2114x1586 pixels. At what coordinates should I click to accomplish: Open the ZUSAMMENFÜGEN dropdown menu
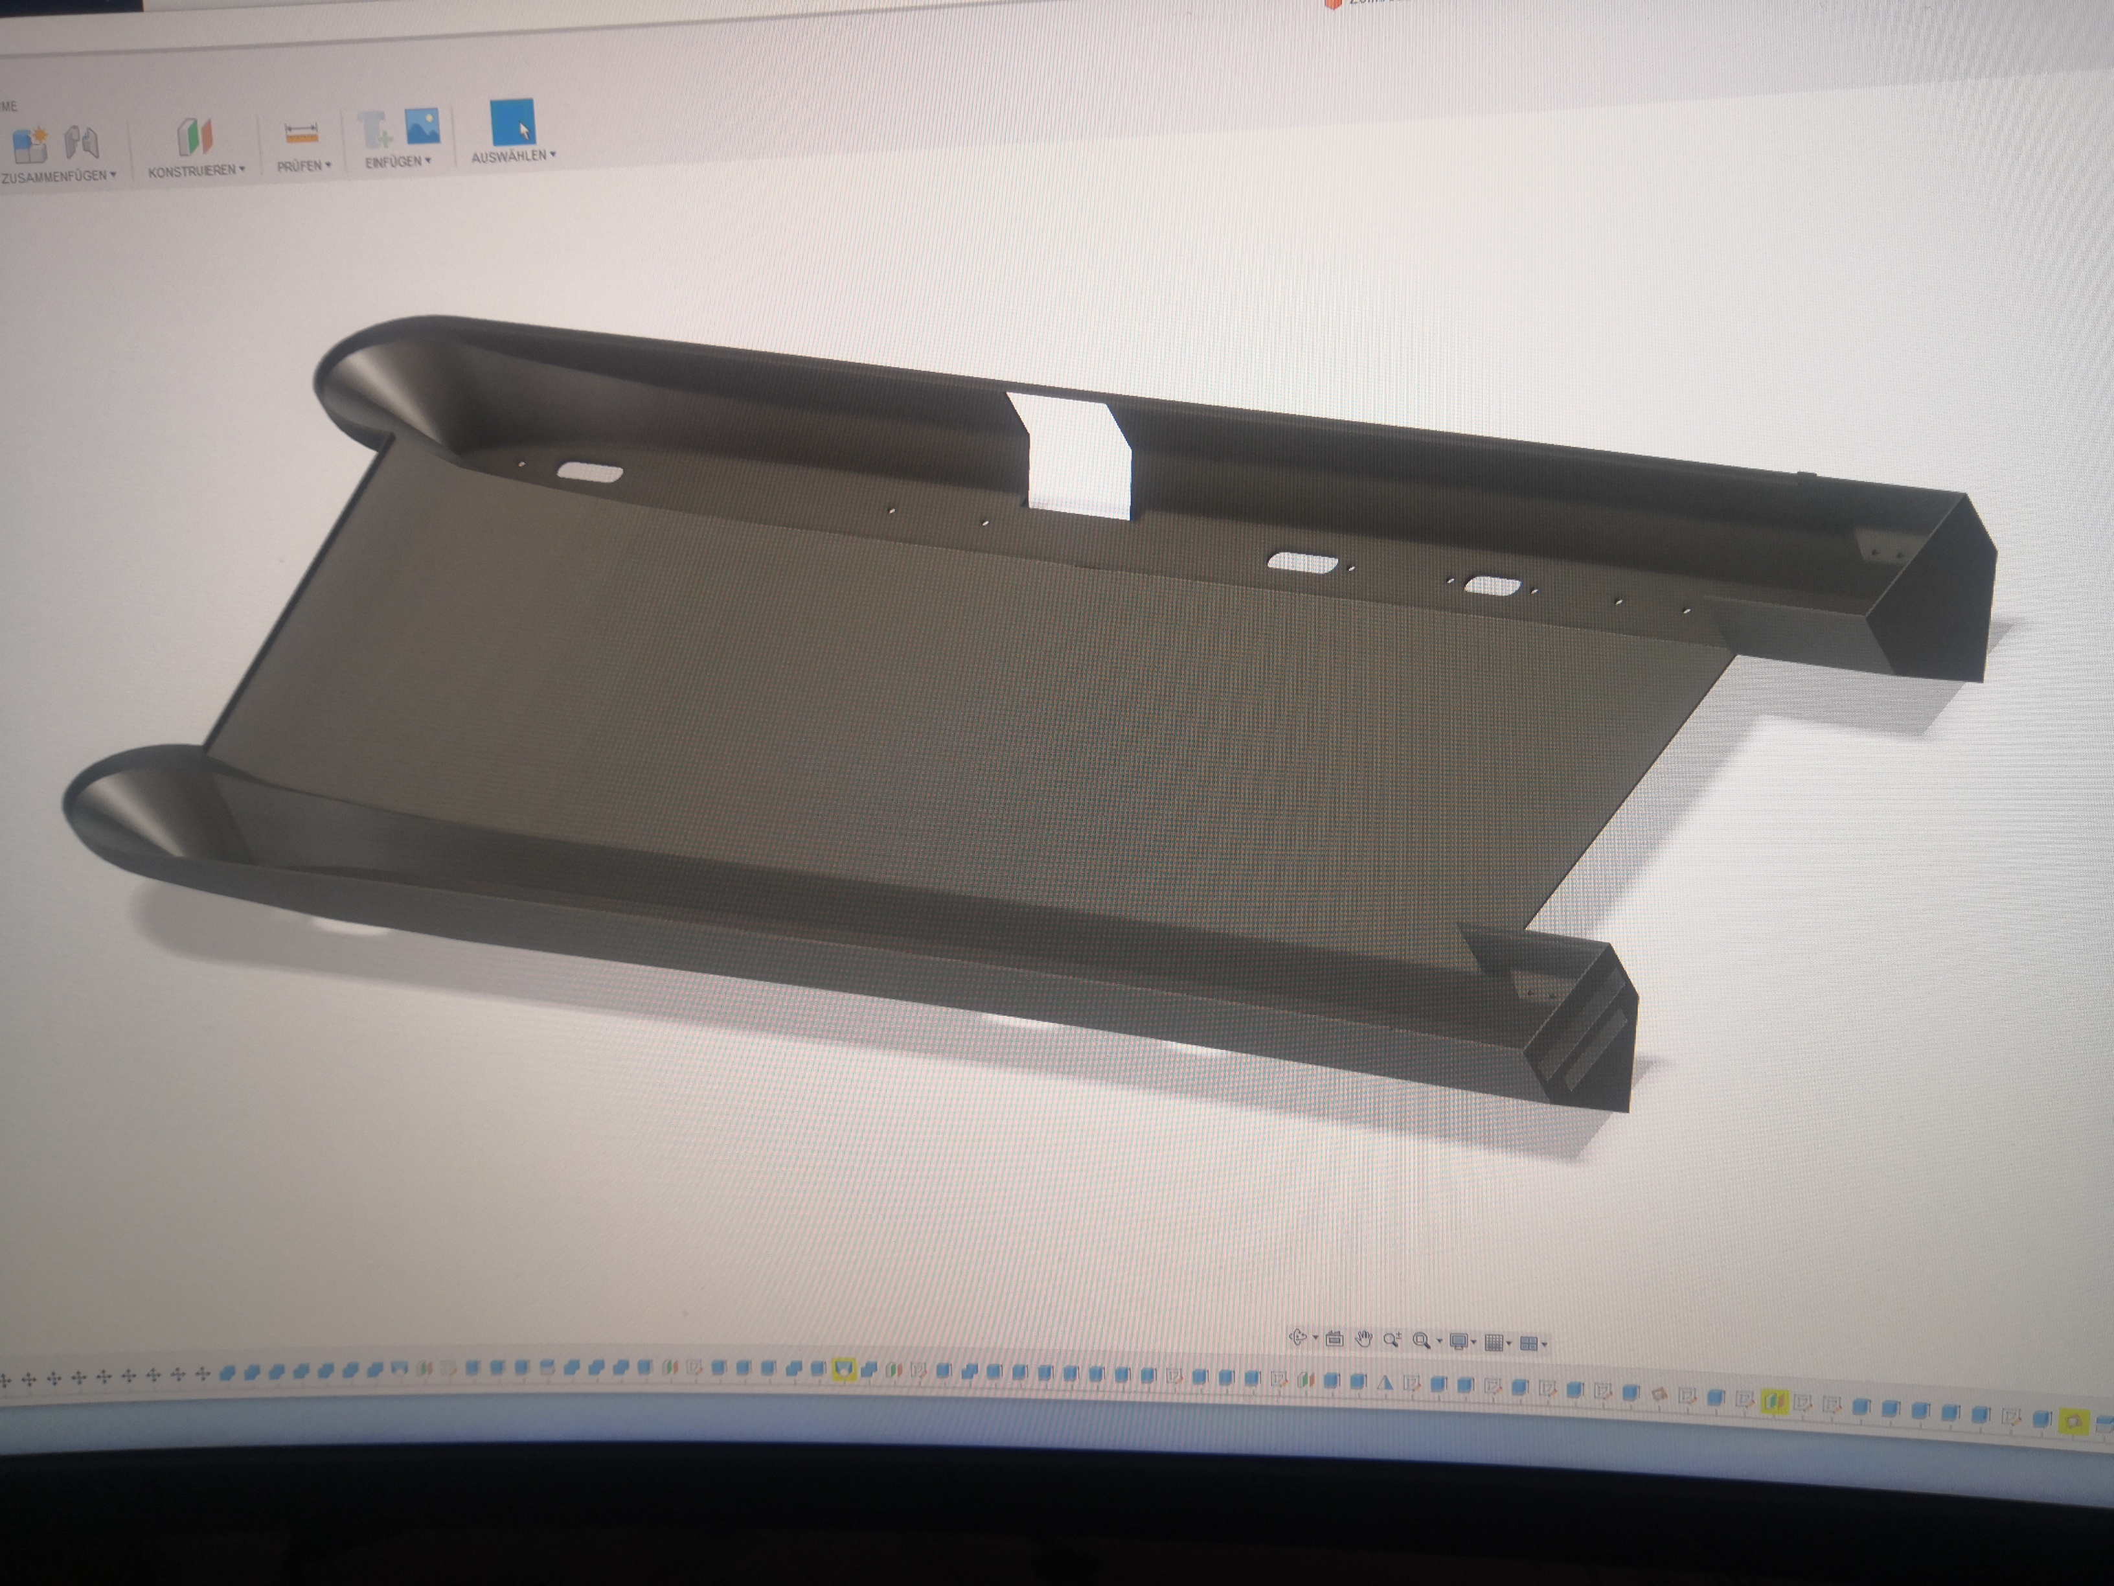tap(58, 176)
